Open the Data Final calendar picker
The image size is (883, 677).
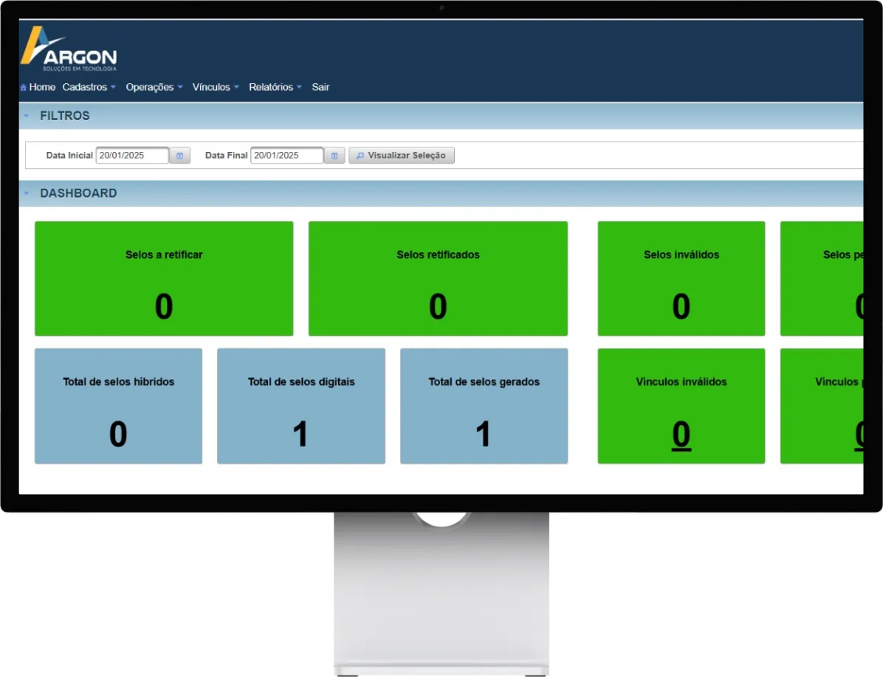coord(334,156)
